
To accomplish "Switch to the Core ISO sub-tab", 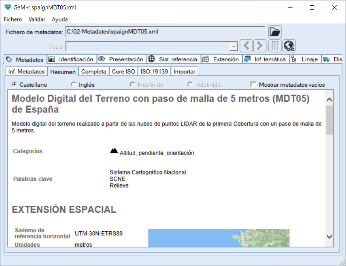I will [123, 72].
